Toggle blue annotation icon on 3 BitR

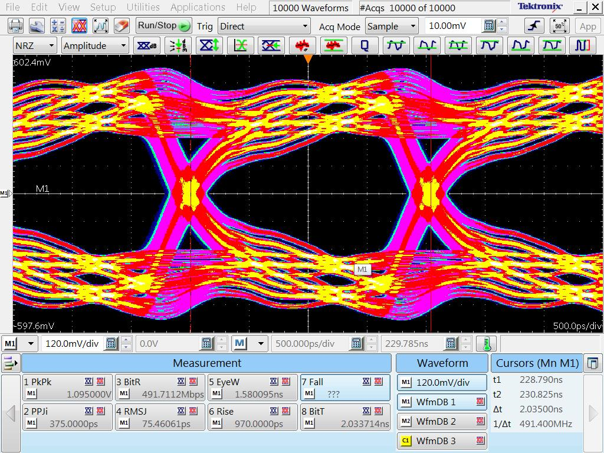[x=182, y=382]
